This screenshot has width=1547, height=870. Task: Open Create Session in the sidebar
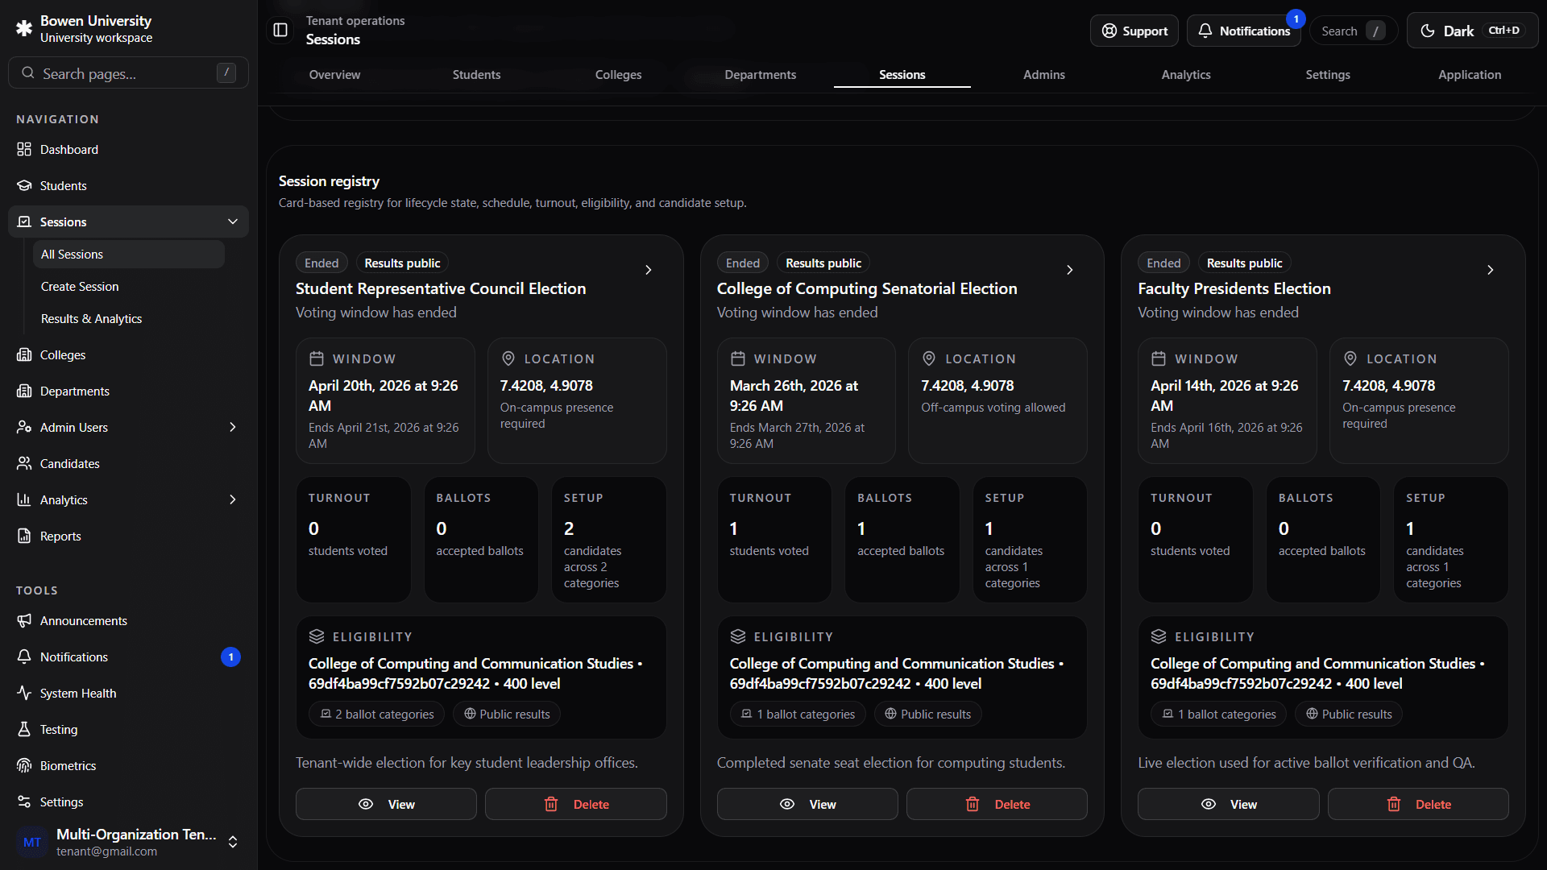point(129,286)
